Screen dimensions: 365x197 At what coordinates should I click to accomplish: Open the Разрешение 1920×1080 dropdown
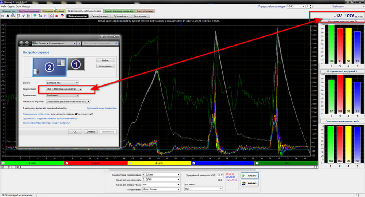coord(64,89)
